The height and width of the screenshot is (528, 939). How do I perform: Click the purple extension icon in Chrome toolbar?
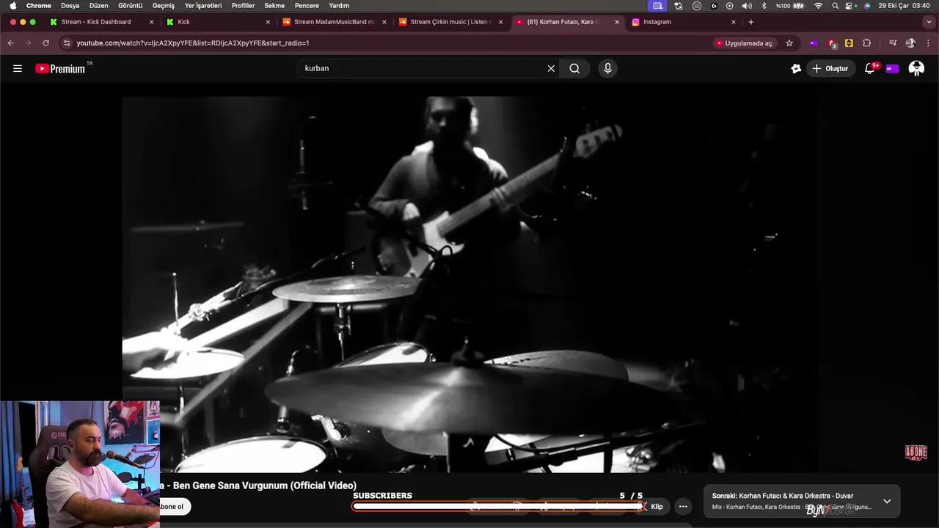[x=814, y=43]
